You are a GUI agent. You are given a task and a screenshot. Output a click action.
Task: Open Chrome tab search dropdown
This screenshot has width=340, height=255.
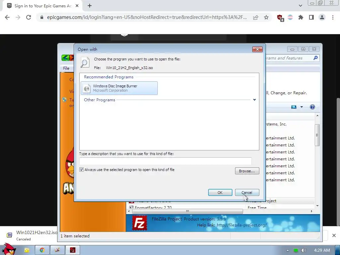click(300, 6)
